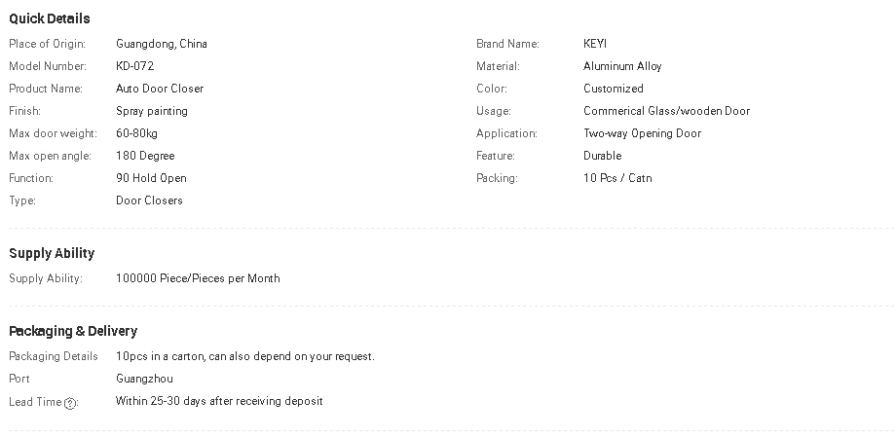Image resolution: width=896 pixels, height=437 pixels.
Task: Click the Packaging & Delivery heading
Action: coord(73,331)
